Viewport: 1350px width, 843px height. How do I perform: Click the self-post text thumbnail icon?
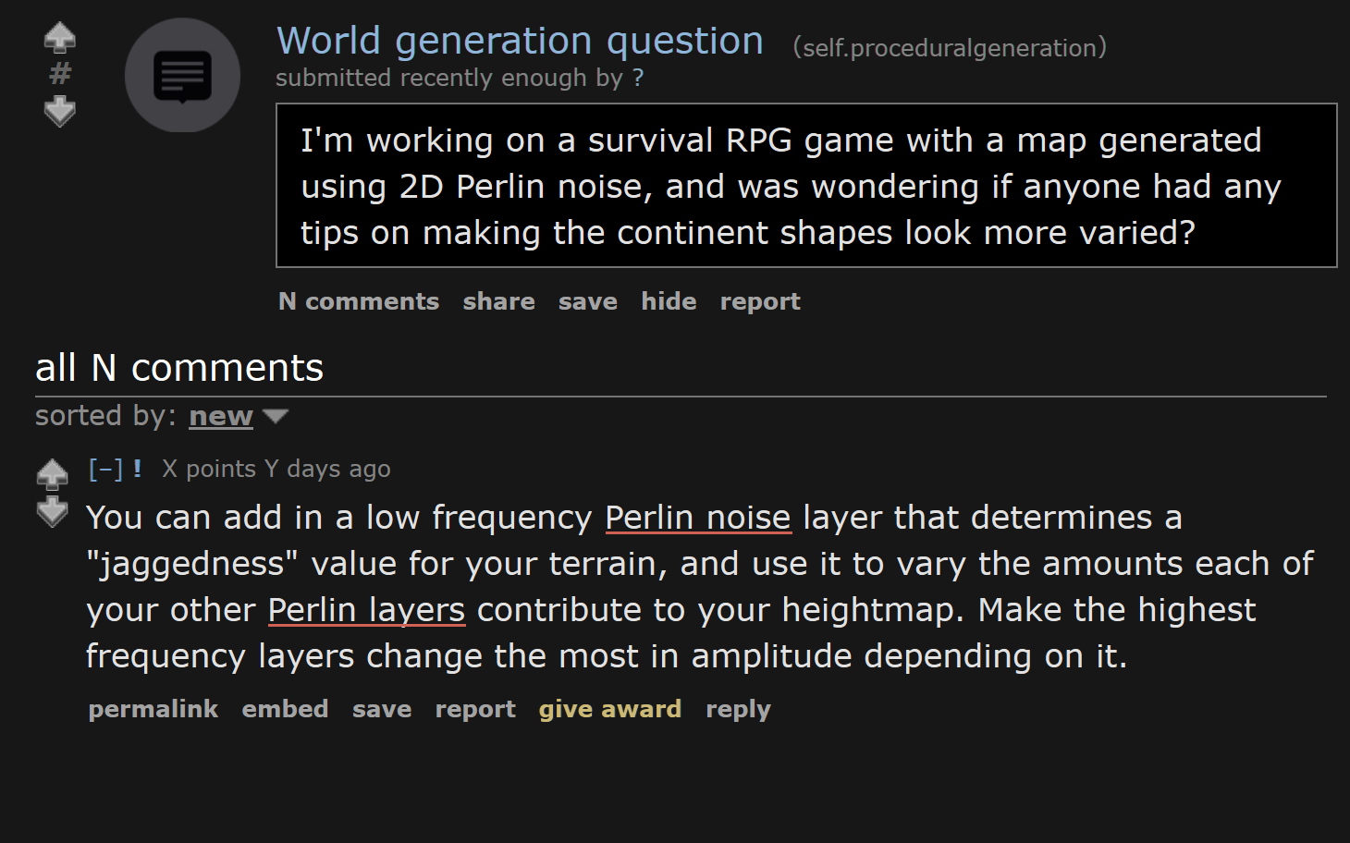(182, 75)
